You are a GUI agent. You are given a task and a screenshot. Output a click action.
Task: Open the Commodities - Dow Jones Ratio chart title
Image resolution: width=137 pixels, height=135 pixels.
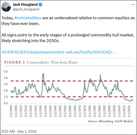coord(52,62)
